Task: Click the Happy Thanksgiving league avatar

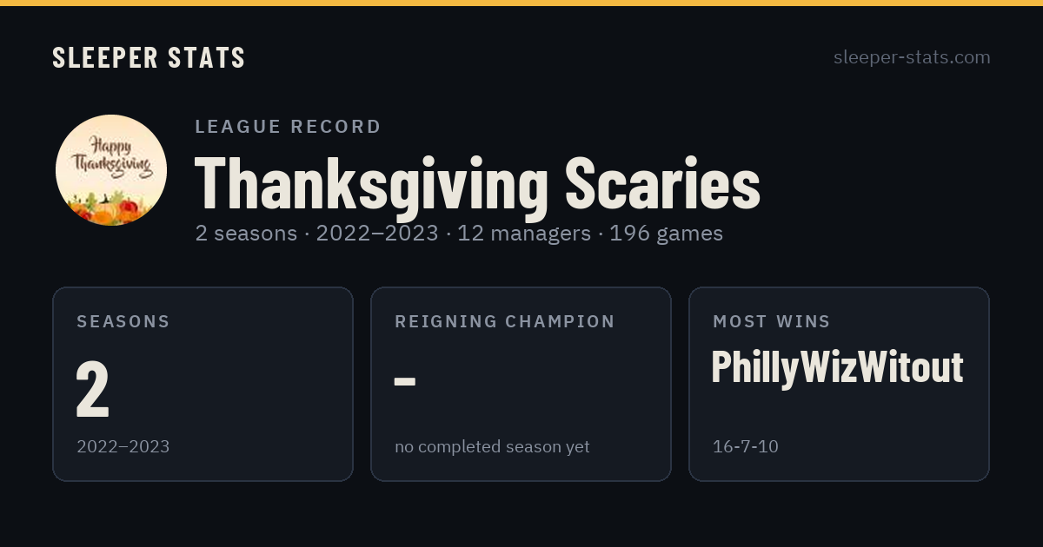Action: pyautogui.click(x=111, y=170)
